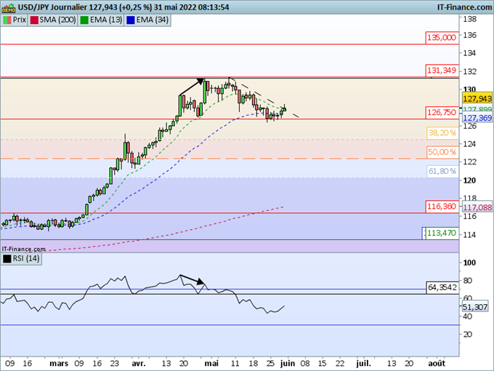This screenshot has width=494, height=371.
Task: Open IT-Finance.com link in title bar
Action: tap(465, 7)
